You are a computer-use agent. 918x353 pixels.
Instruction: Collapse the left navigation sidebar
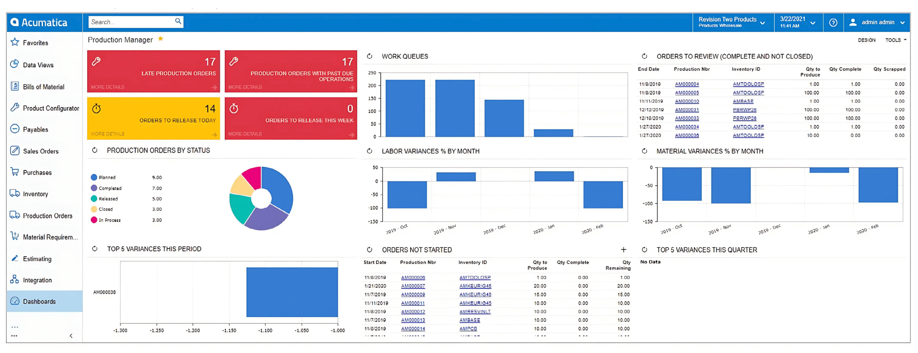point(71,335)
